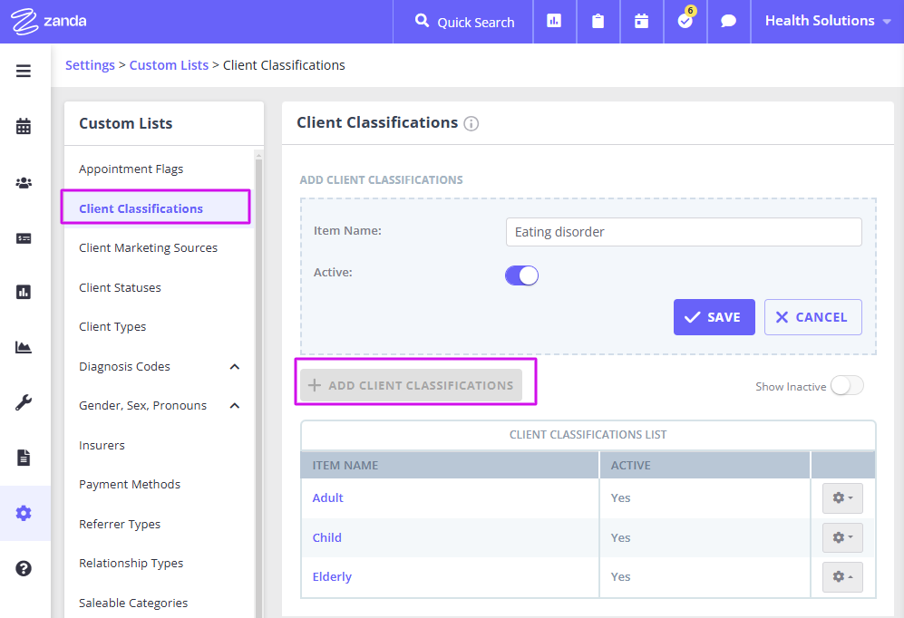Select Client Statuses in the Custom Lists menu
Viewport: 904px width, 618px height.
tap(118, 286)
